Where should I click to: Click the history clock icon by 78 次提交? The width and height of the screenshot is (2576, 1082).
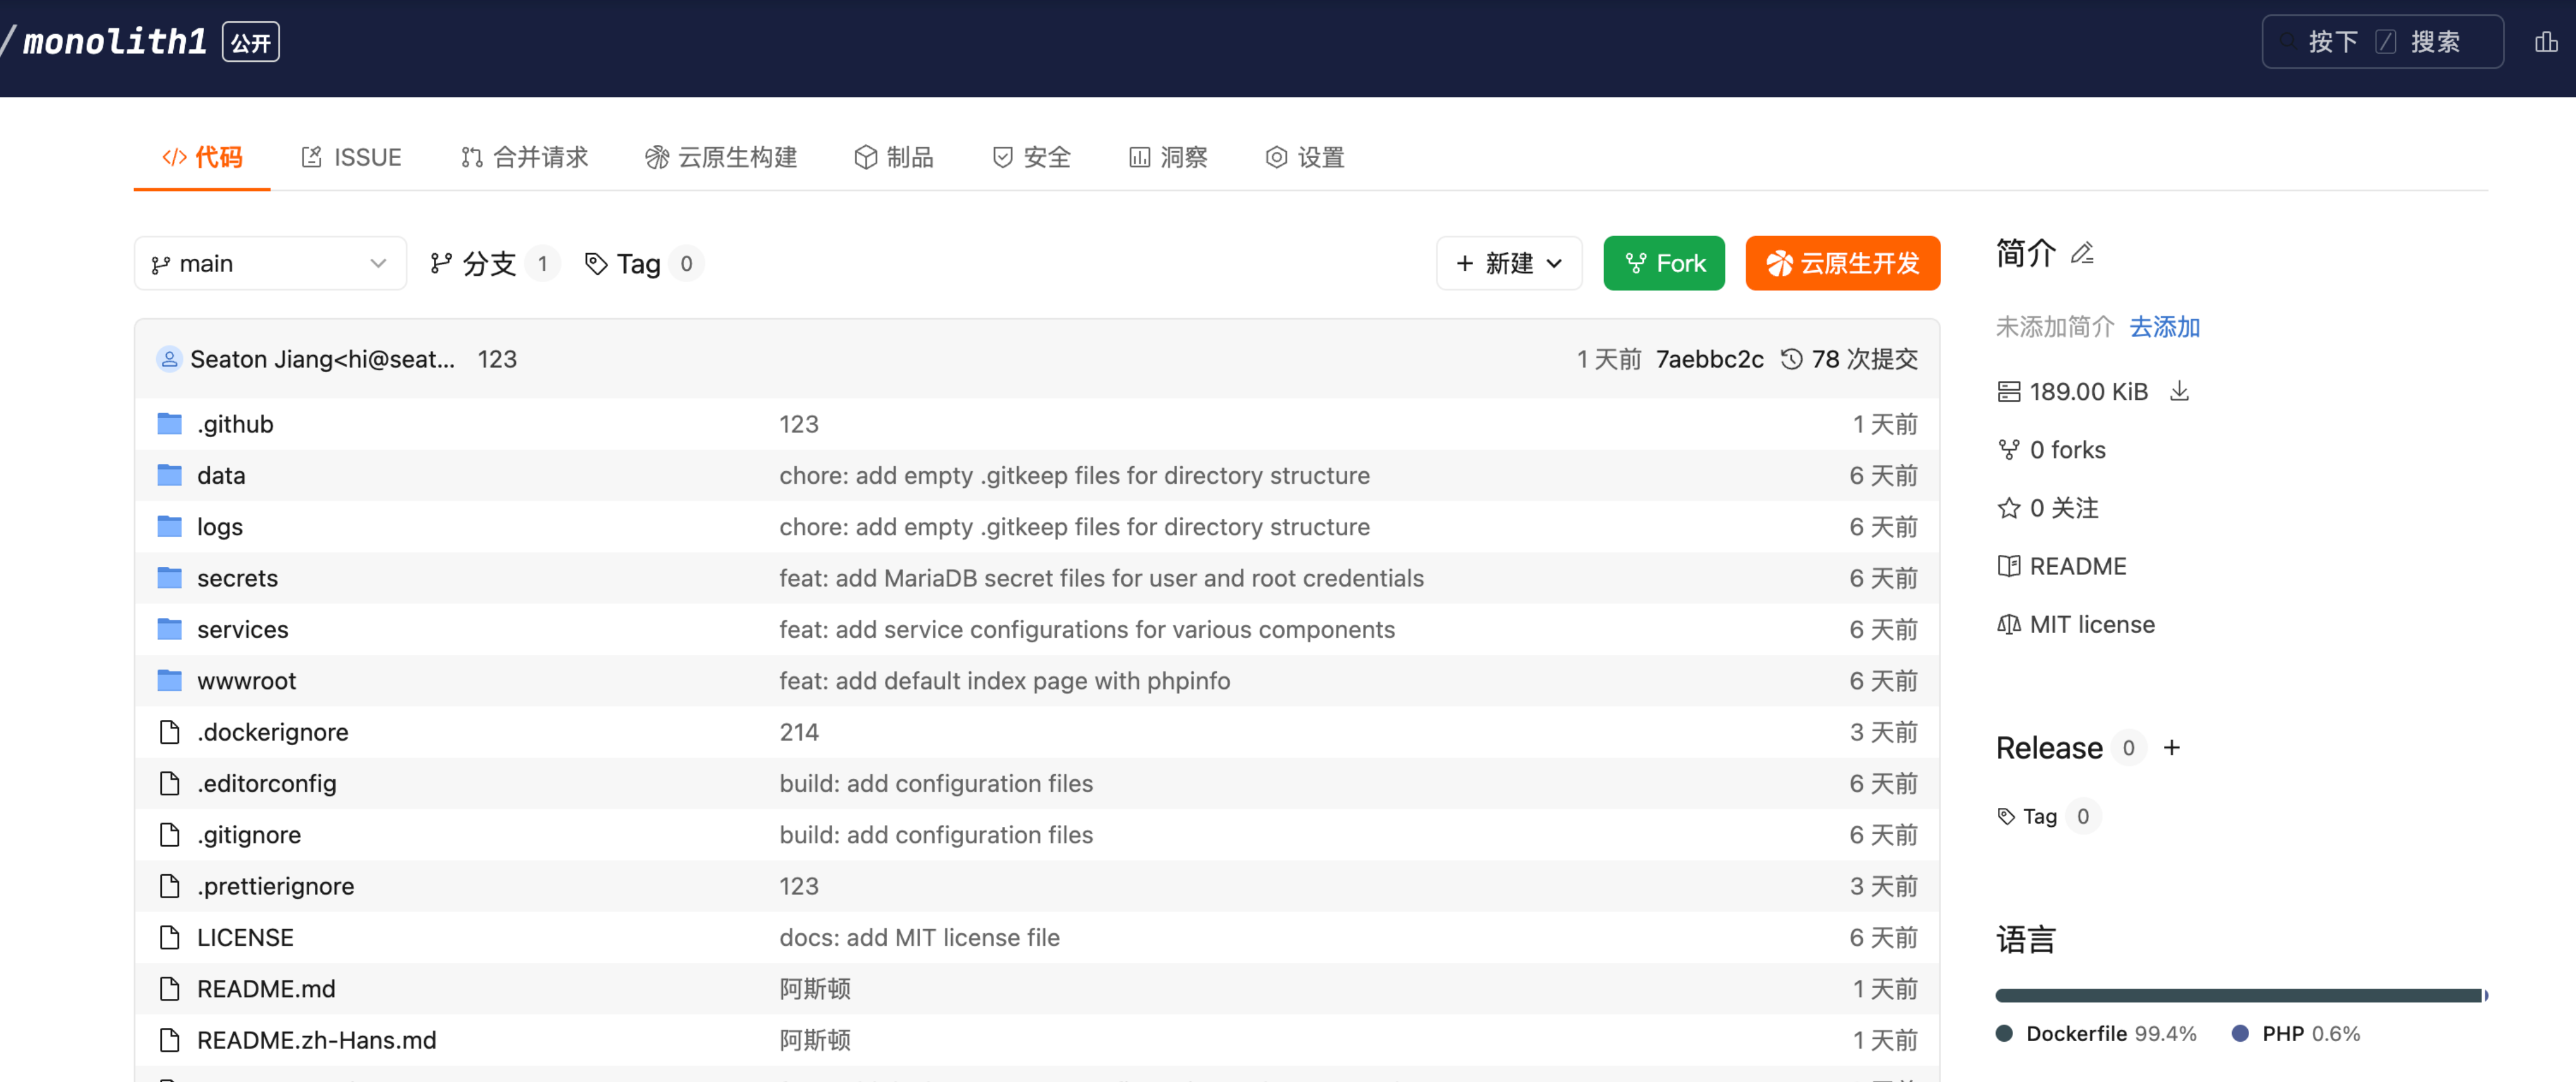[x=1791, y=359]
